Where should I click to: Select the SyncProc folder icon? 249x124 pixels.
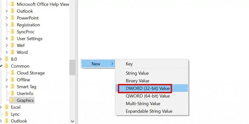(13, 32)
